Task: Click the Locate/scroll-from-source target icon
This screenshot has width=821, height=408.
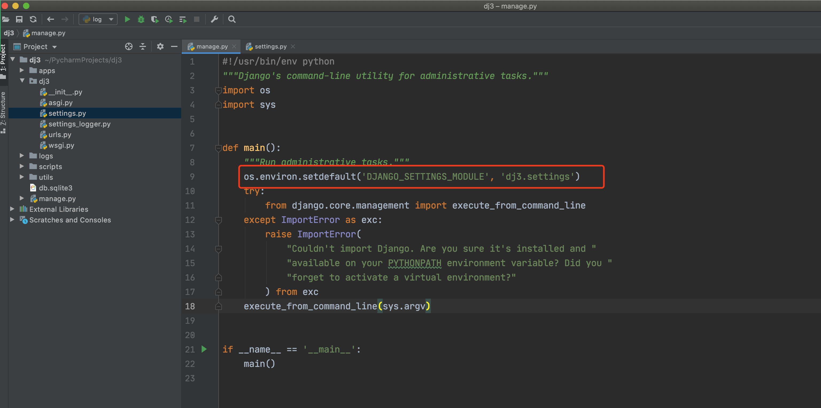Action: 129,46
